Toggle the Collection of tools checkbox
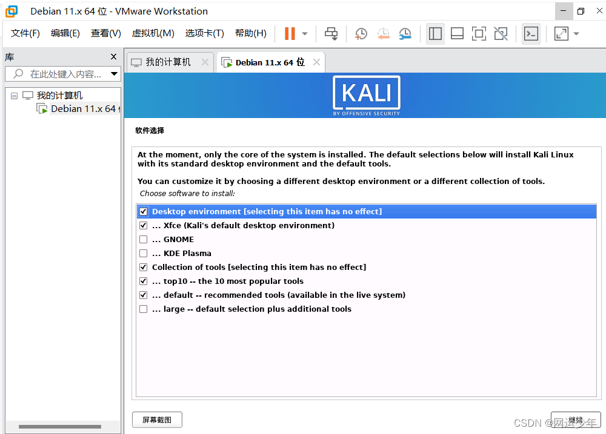 (x=144, y=267)
